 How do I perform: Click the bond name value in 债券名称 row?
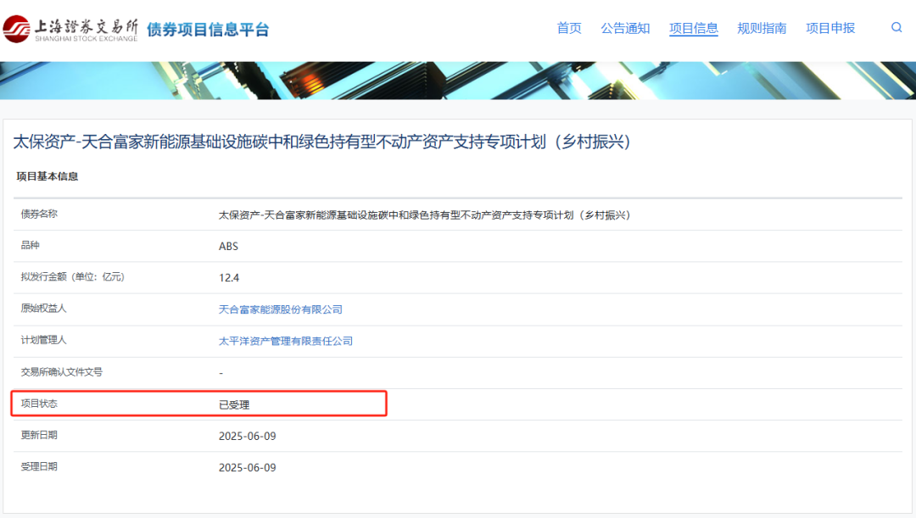425,214
